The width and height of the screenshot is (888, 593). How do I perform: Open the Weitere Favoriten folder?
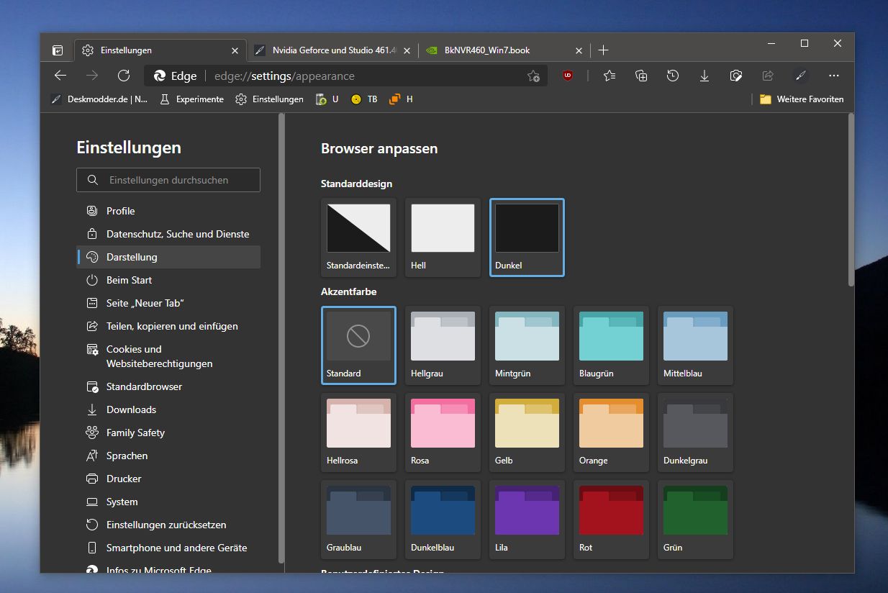click(x=802, y=99)
